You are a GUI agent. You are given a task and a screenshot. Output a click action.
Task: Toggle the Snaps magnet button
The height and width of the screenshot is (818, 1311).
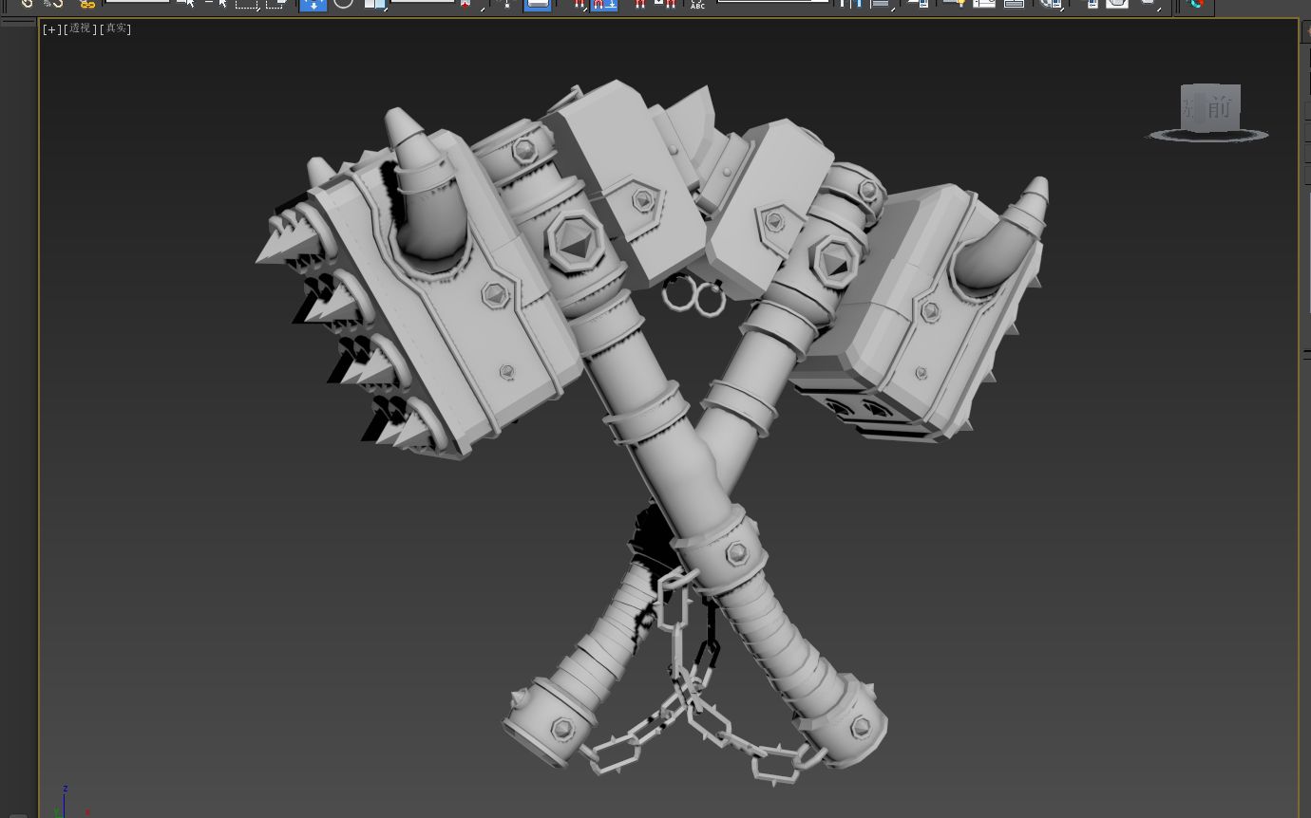tap(579, 4)
